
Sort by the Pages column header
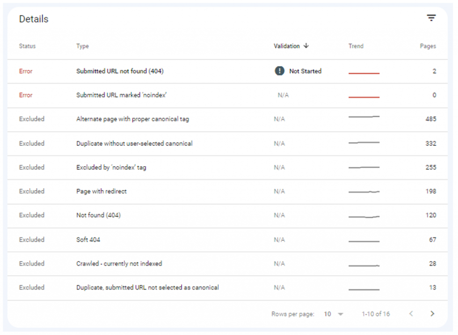tap(428, 46)
